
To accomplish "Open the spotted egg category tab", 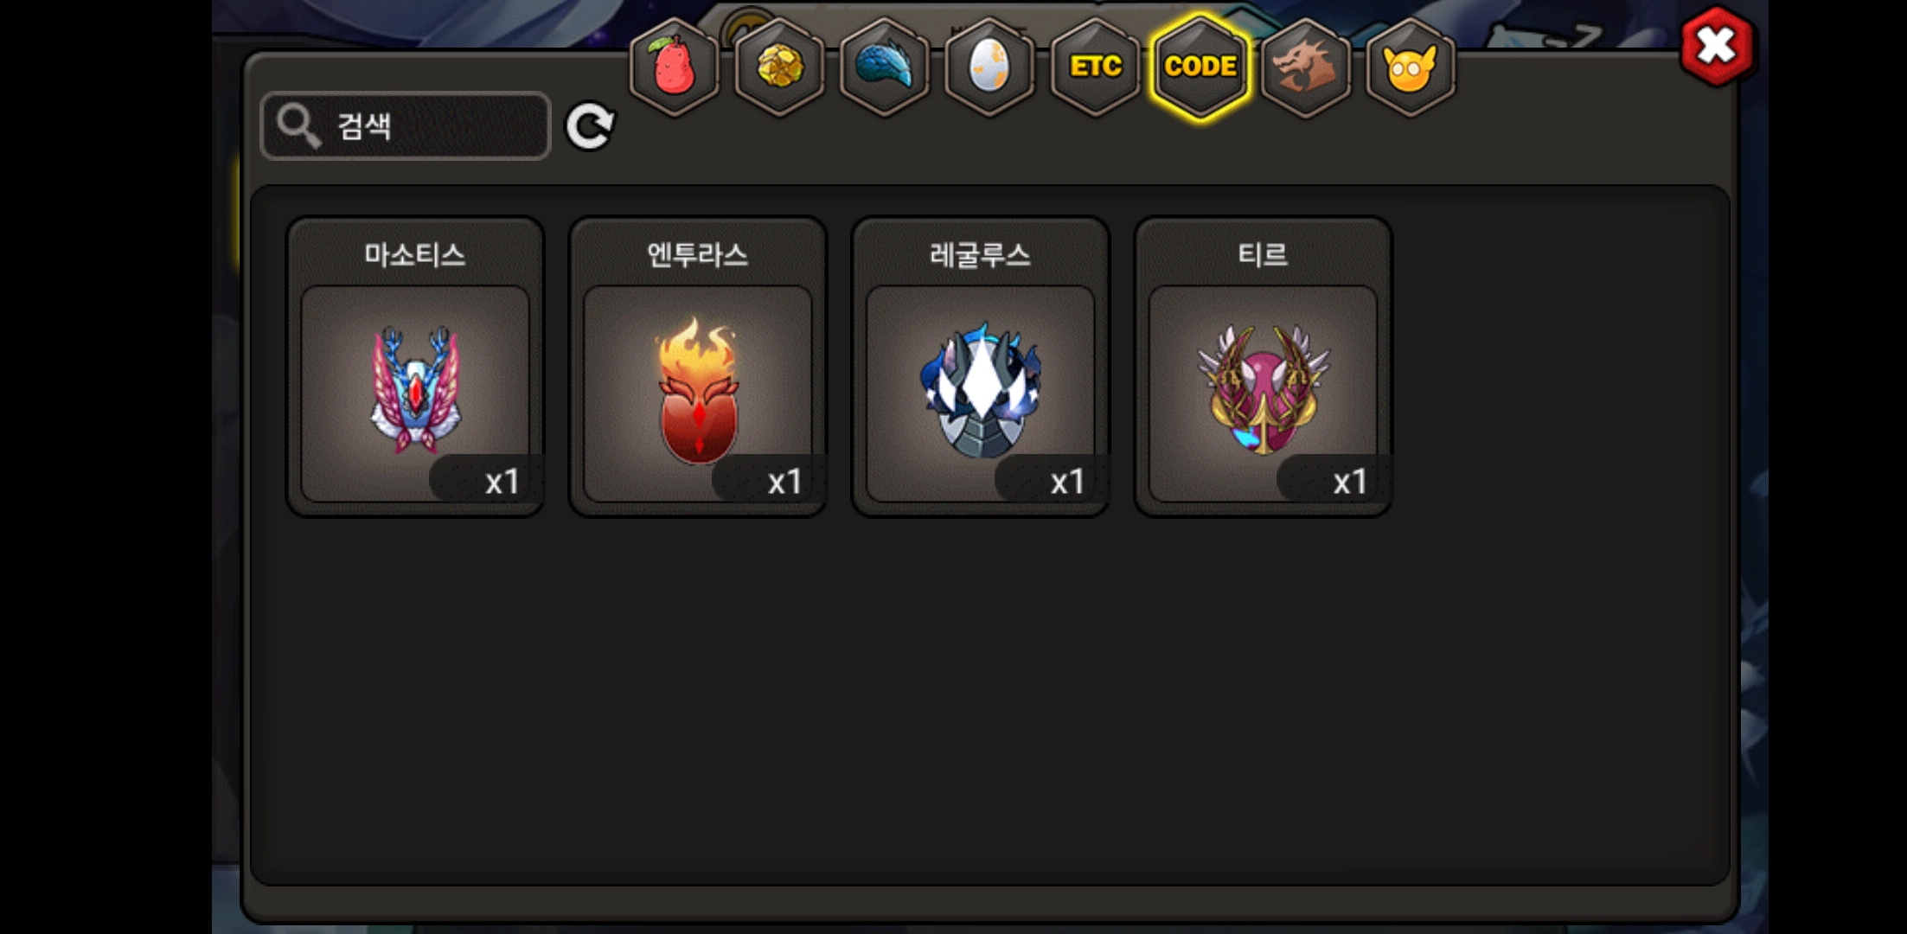I will [990, 67].
